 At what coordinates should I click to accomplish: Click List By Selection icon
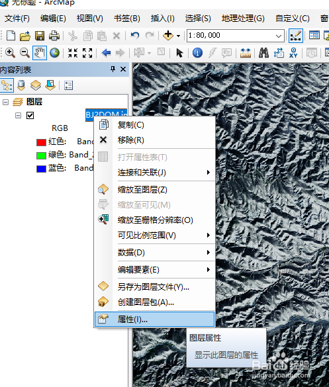(50, 85)
